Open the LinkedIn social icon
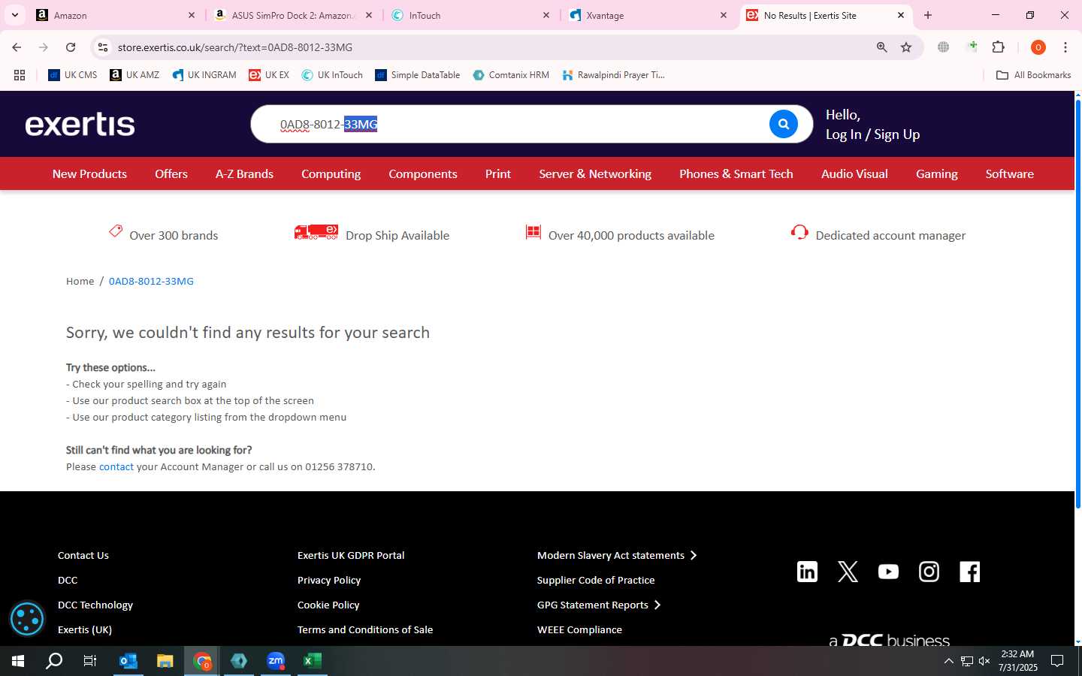 807,572
